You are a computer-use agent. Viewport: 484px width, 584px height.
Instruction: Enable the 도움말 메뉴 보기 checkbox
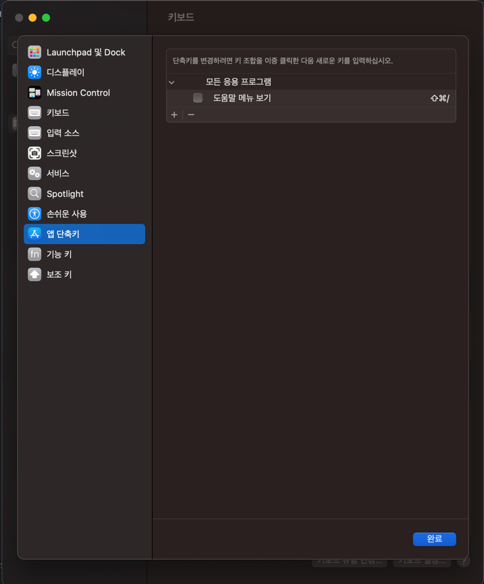198,98
